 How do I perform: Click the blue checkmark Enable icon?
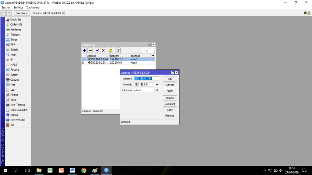(x=97, y=51)
